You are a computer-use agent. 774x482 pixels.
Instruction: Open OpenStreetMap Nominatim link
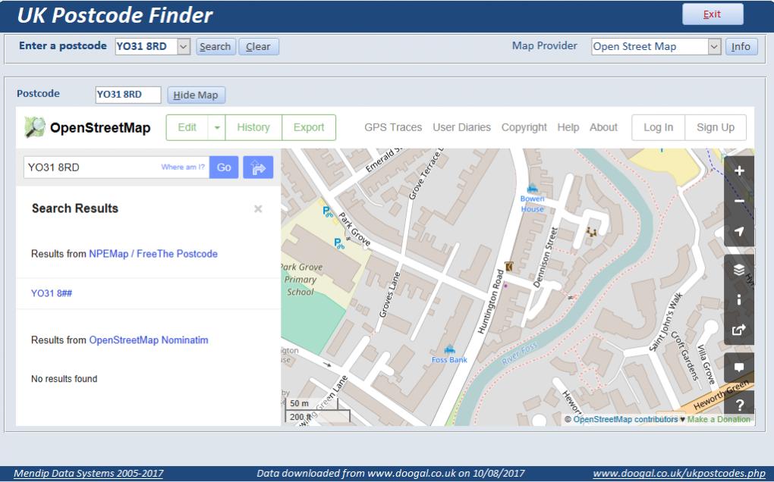point(149,340)
